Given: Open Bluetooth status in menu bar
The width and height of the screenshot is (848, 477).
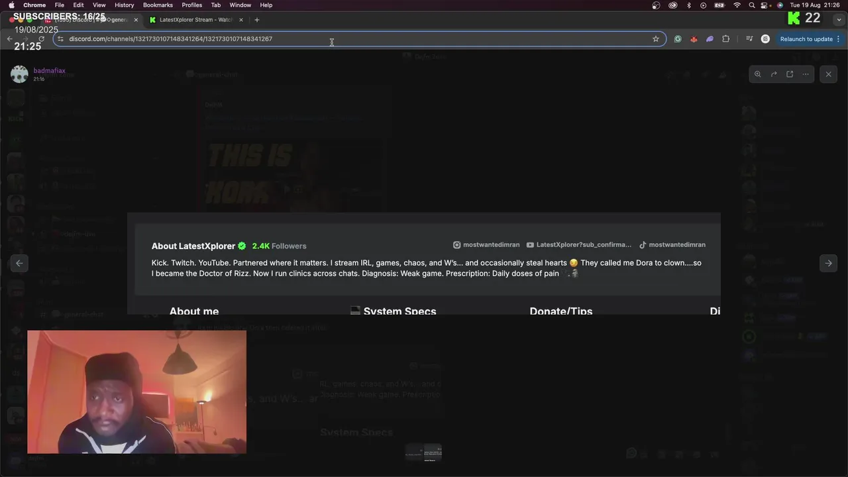Looking at the screenshot, I should point(688,5).
